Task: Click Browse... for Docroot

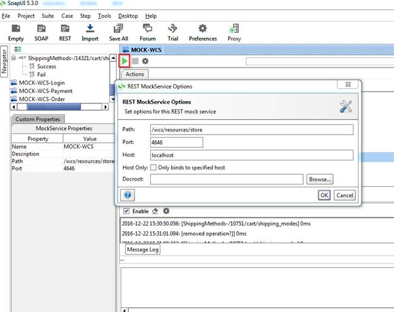Action: coord(319,179)
